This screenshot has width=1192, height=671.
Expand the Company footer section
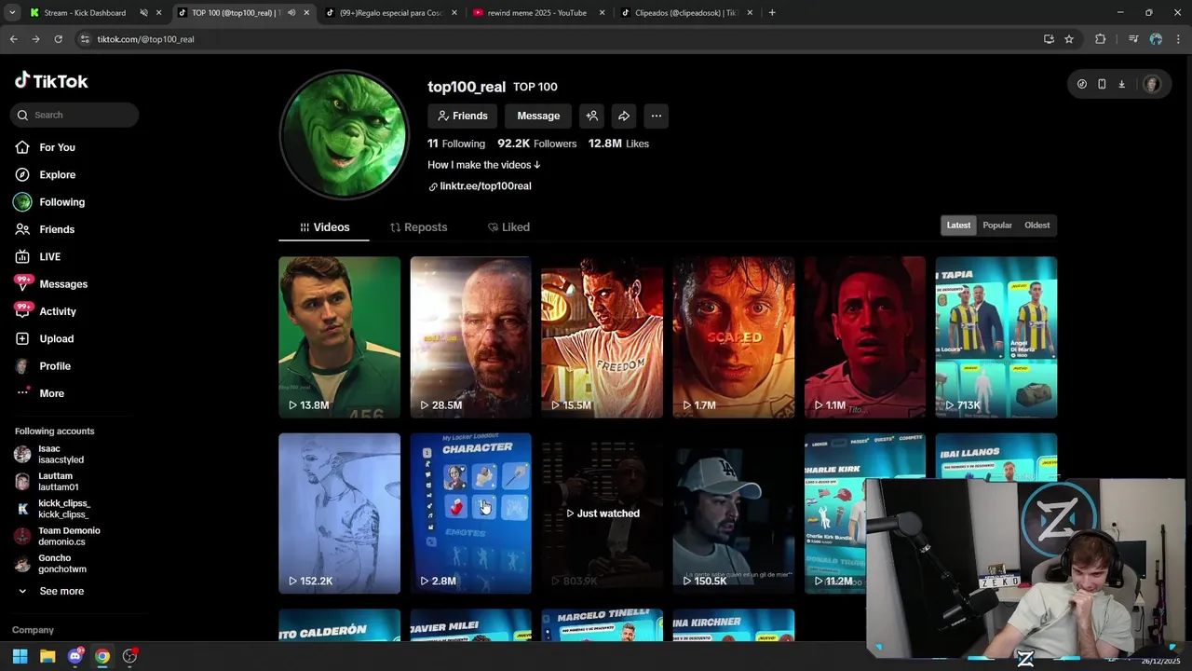pyautogui.click(x=33, y=630)
